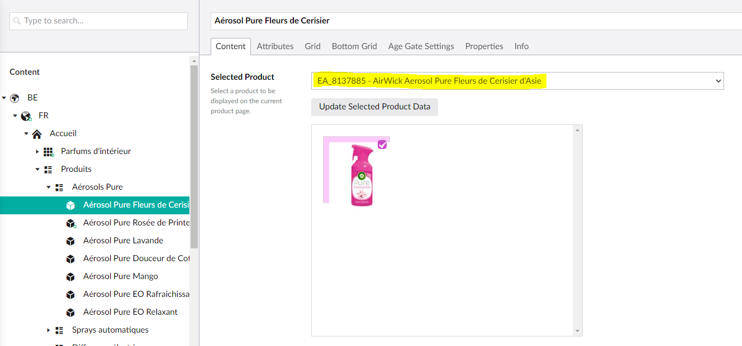This screenshot has width=742, height=346.
Task: Click the image picker scroll down arrow
Action: [578, 331]
